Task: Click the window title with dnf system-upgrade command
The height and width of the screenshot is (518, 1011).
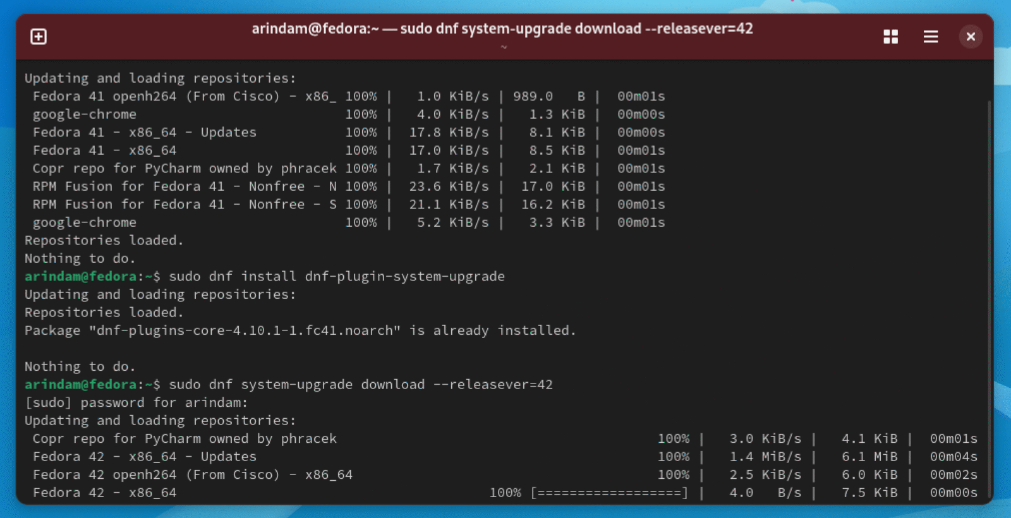Action: pyautogui.click(x=502, y=29)
